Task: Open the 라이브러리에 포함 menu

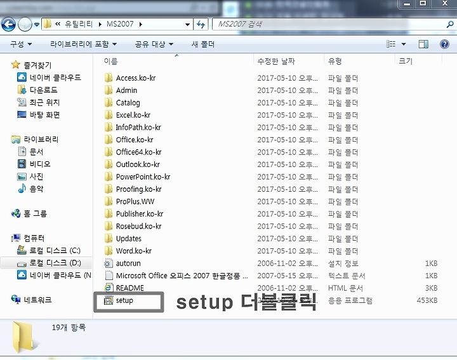Action: [x=83, y=44]
